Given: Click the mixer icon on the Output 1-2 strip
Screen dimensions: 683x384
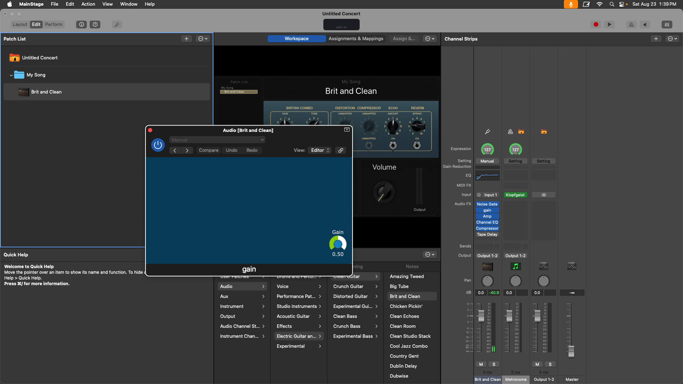Looking at the screenshot, I should coord(544,266).
